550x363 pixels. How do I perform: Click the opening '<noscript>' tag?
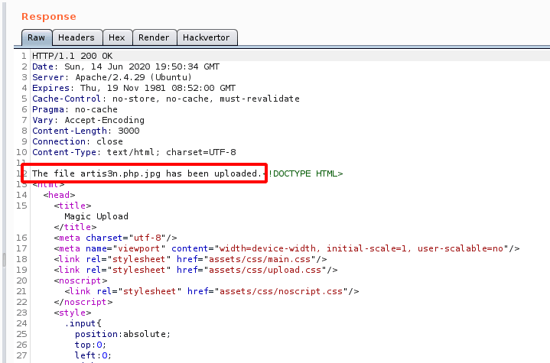(x=80, y=280)
